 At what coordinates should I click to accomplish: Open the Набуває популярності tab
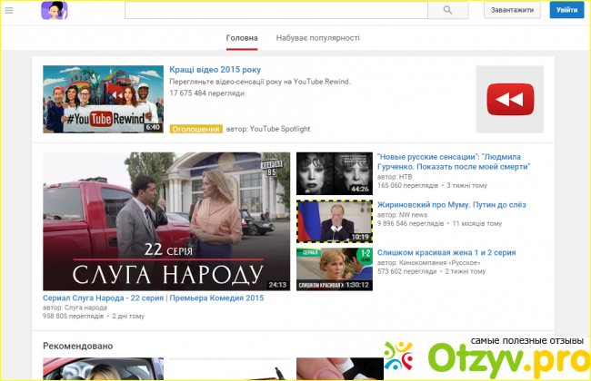(x=317, y=38)
